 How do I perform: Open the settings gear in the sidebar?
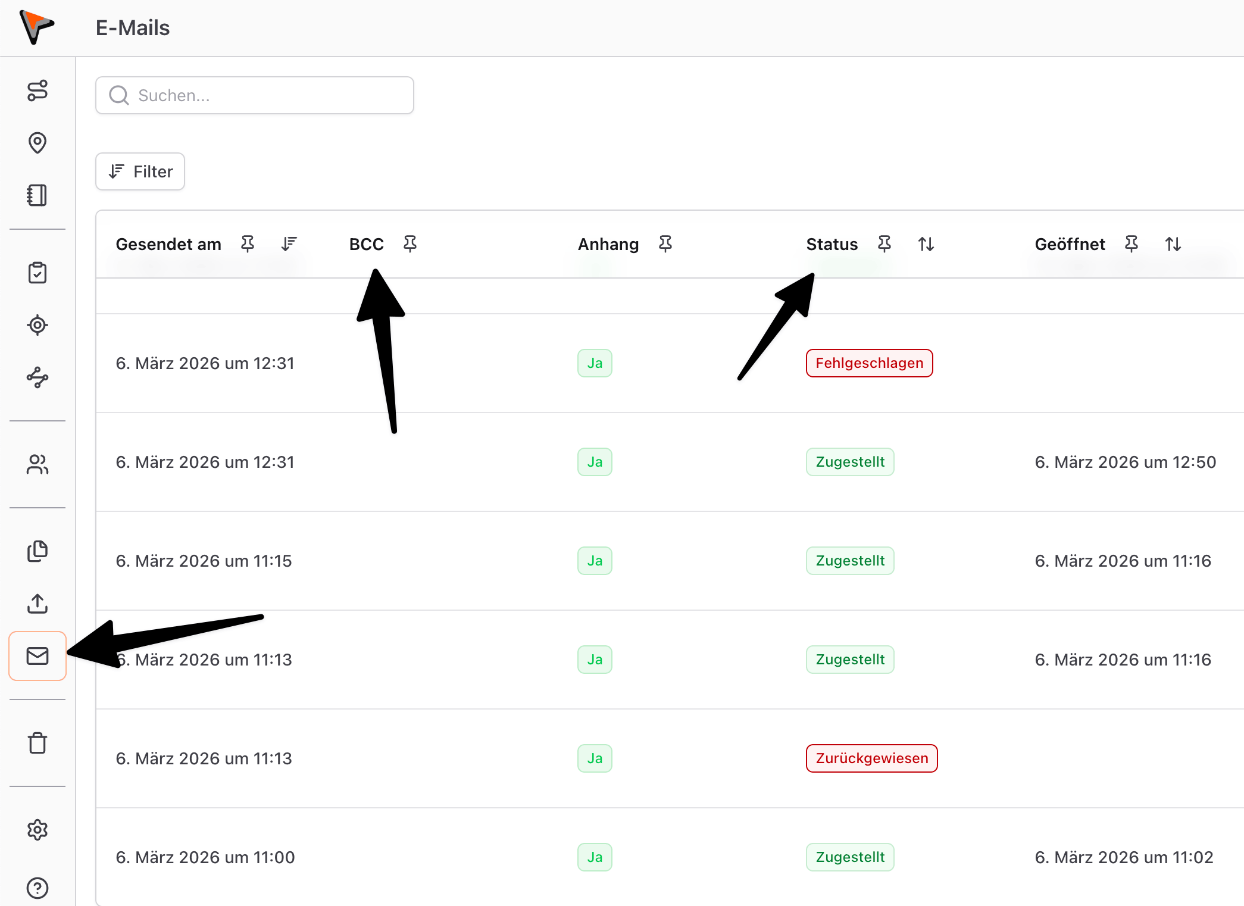pos(37,830)
